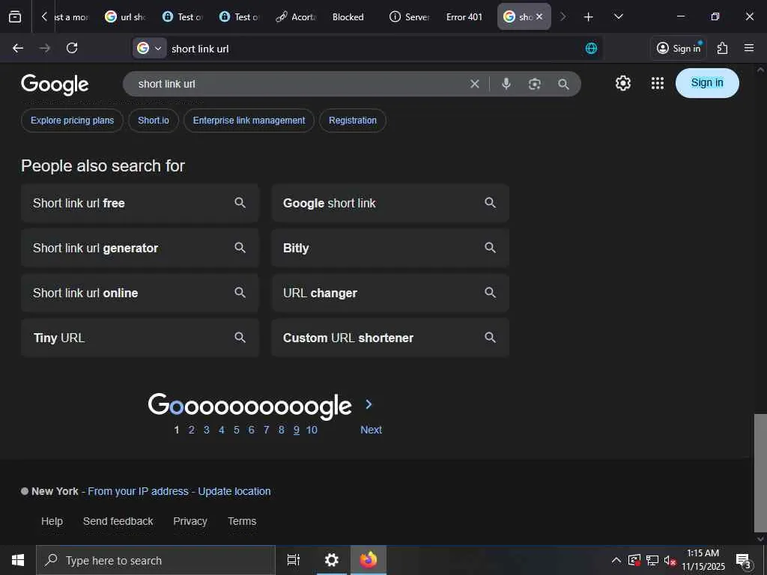
Task: Click 'From your IP address' link
Action: [x=138, y=491]
